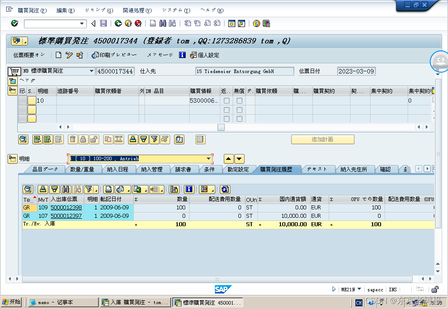The width and height of the screenshot is (448, 309).
Task: Click the vendor field 15 Tiedemeier Entsorgung GmbH
Action: 244,71
